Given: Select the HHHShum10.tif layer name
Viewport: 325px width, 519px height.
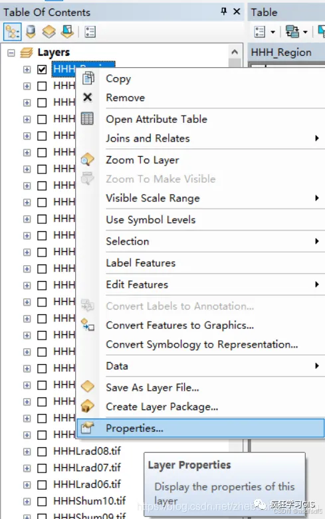Looking at the screenshot, I should [x=89, y=501].
